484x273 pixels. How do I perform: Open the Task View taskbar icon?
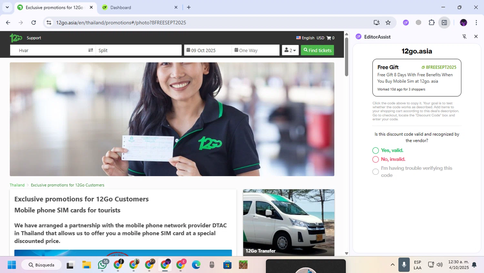click(x=70, y=265)
